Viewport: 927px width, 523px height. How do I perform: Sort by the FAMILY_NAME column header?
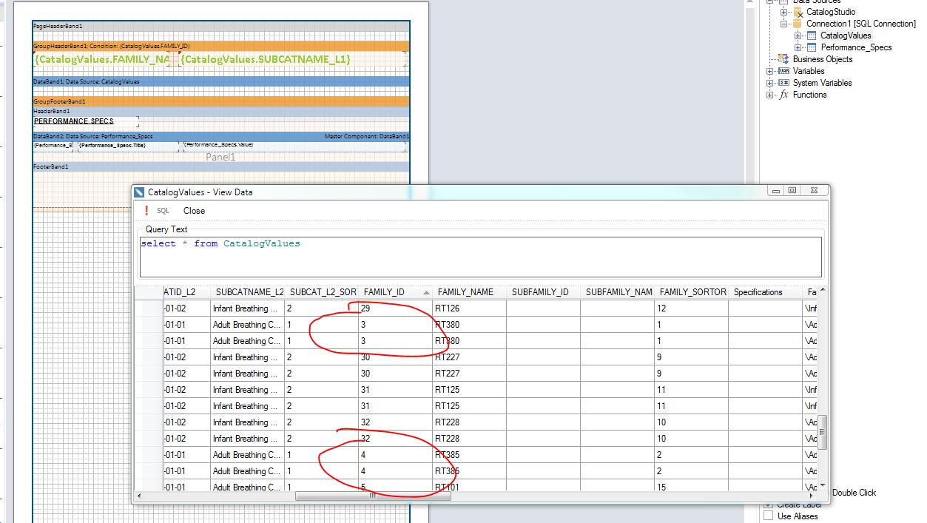point(469,292)
